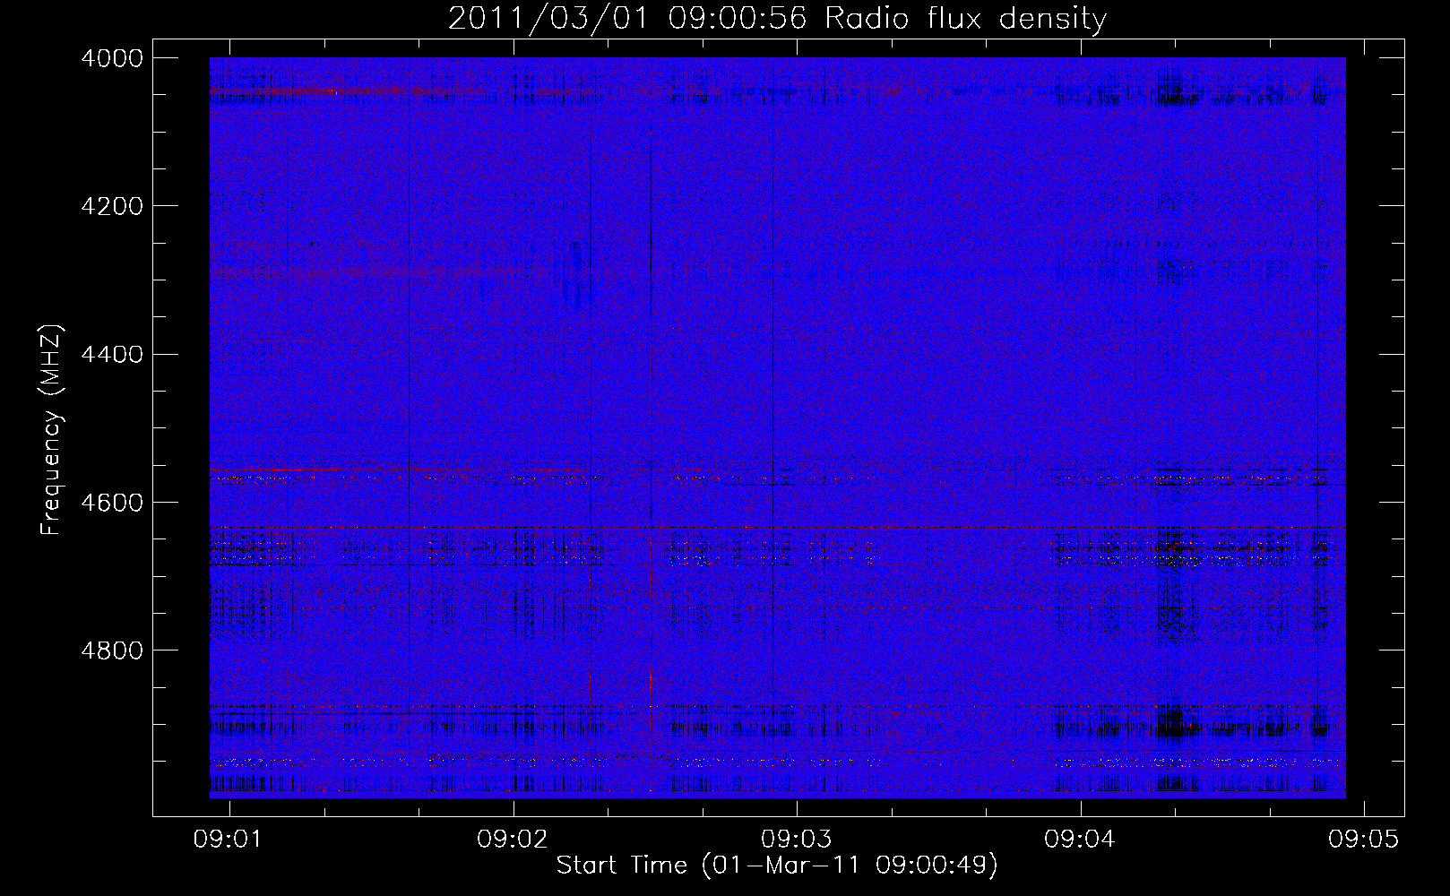Click the 09:04 time tick label
The image size is (1450, 896).
point(1081,839)
